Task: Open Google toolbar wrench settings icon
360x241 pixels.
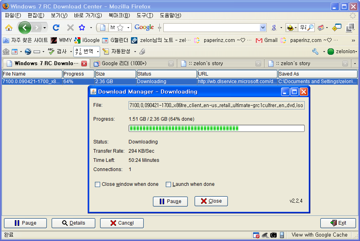Action: pos(316,52)
